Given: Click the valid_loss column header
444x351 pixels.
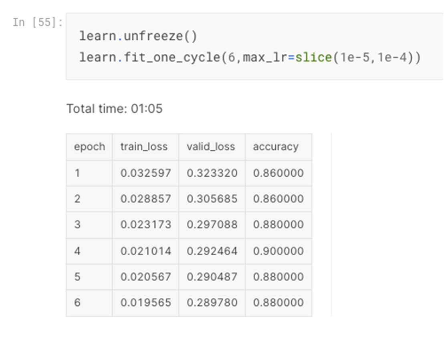Looking at the screenshot, I should click(x=211, y=147).
